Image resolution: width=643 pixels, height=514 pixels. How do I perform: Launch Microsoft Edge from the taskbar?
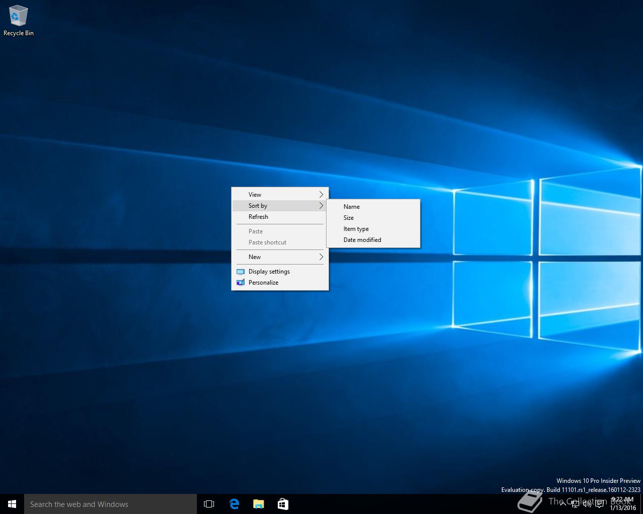point(234,504)
